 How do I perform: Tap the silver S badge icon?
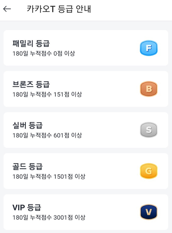tap(149, 130)
